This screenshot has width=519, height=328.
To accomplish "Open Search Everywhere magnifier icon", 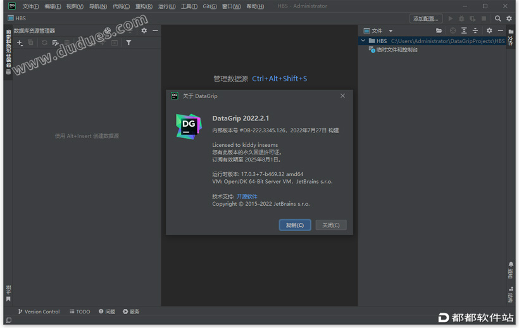I will pos(498,18).
